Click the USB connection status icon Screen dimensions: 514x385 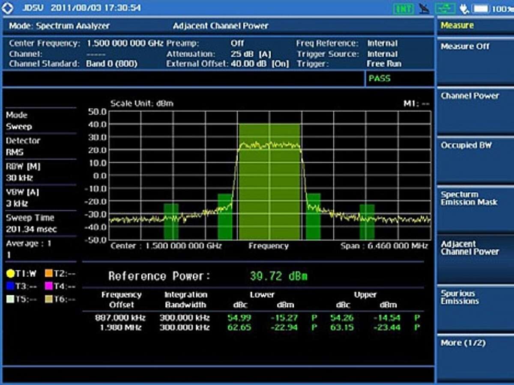coord(445,8)
